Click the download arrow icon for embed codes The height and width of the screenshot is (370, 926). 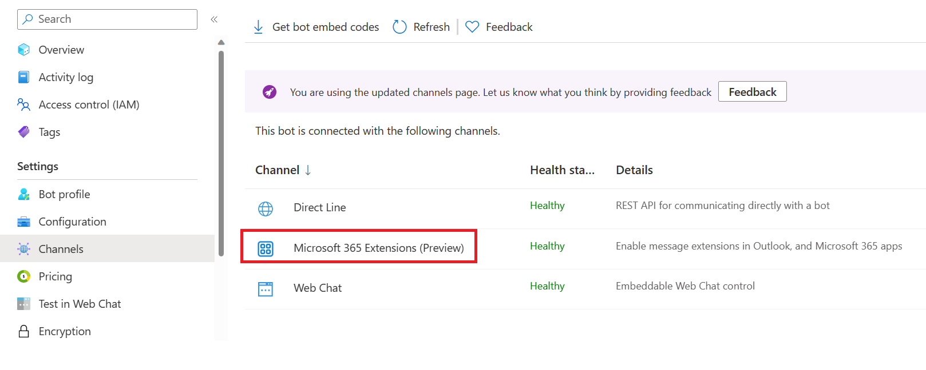pos(258,27)
